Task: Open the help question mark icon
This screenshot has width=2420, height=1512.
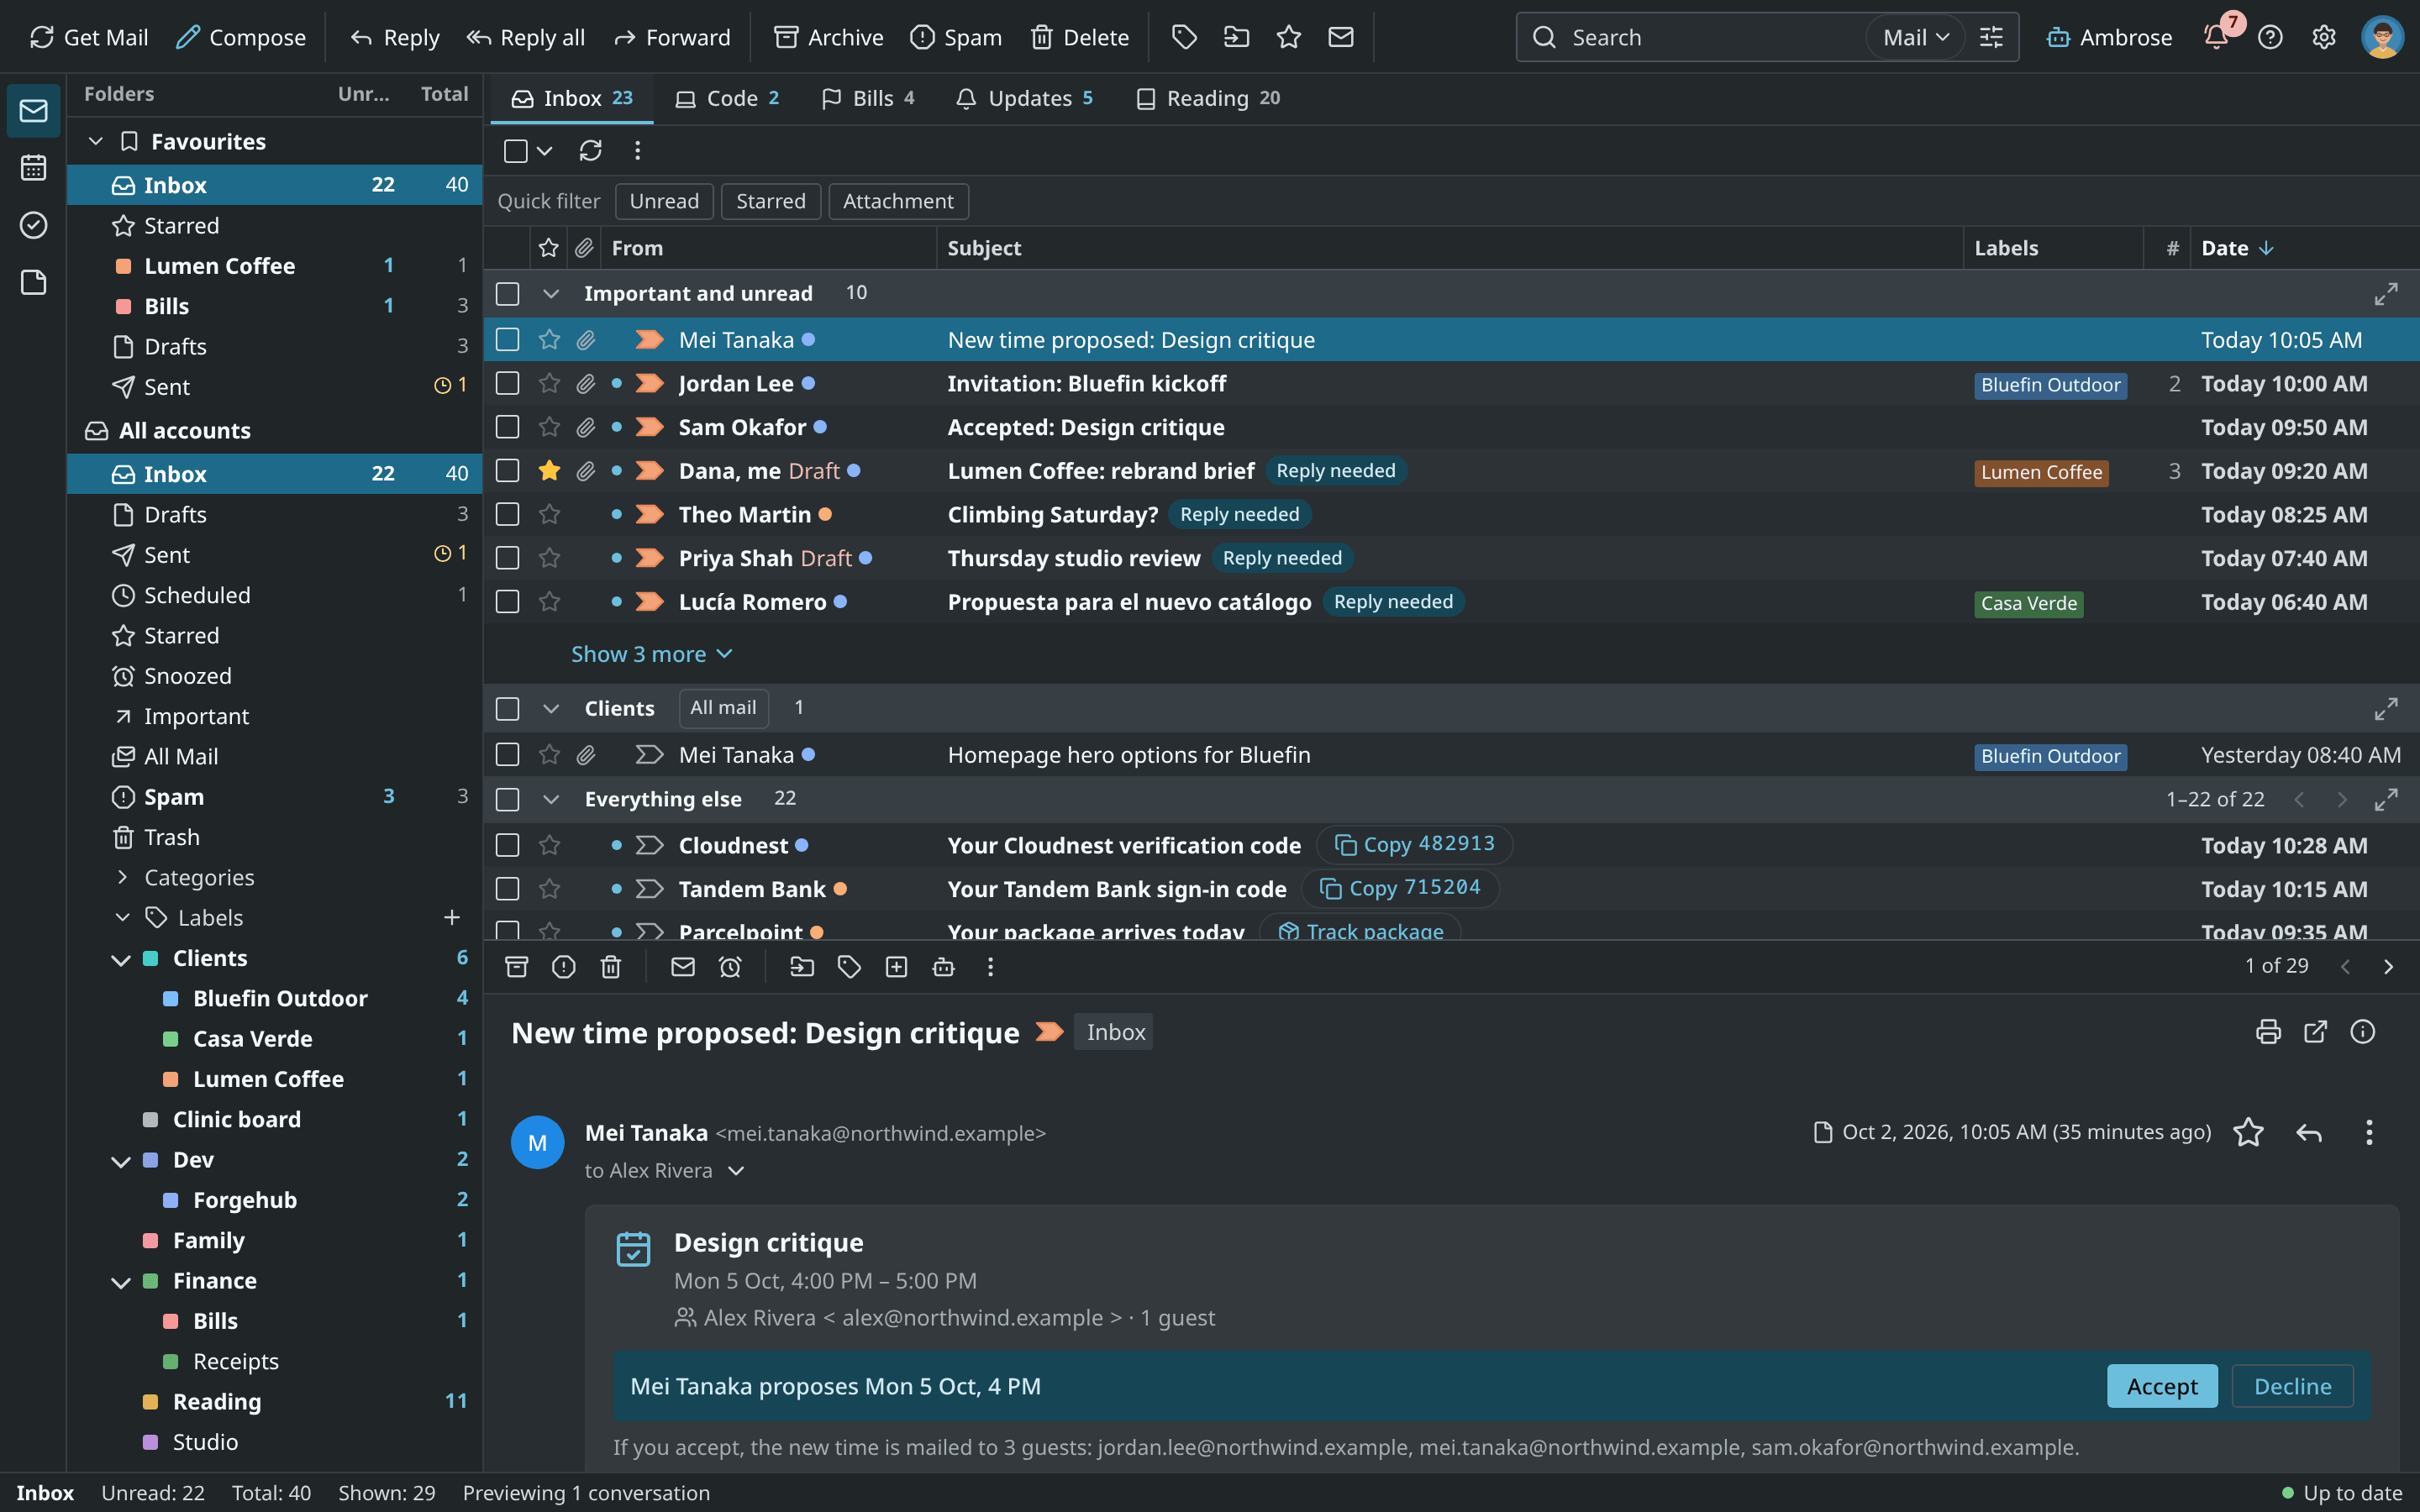Action: click(2270, 37)
